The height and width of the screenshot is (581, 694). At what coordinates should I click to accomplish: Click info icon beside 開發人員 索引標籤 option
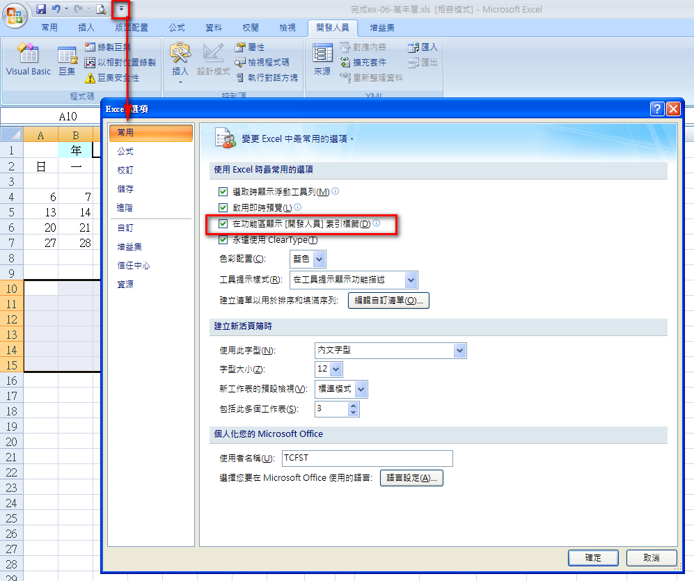pos(376,223)
